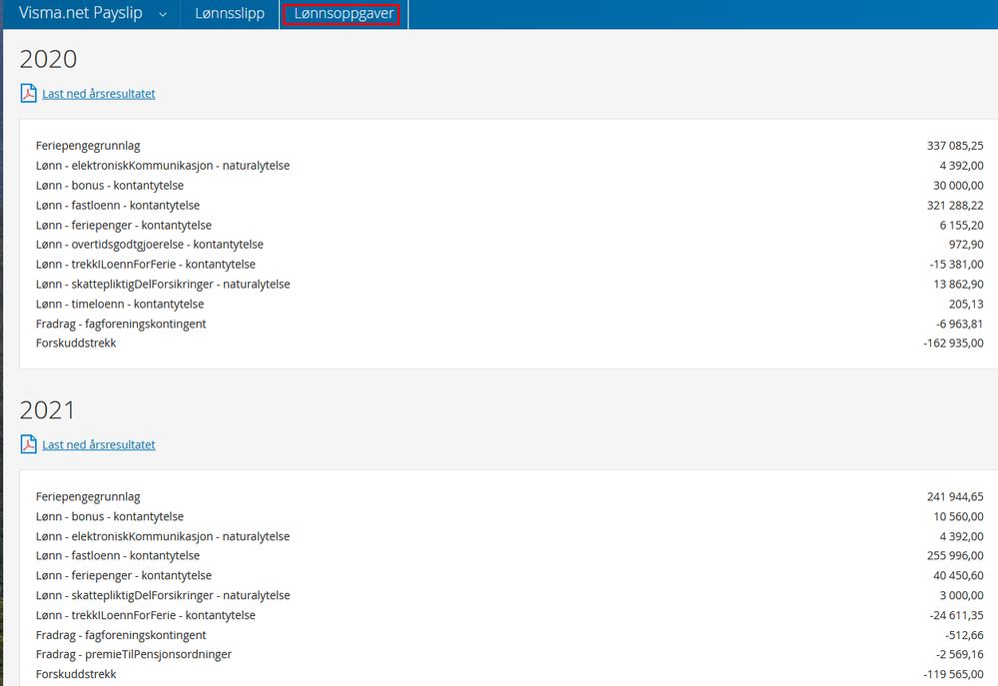Screen dimensions: 998x686
Task: Click feriepenger value 6 155,20
Action: coord(961,226)
